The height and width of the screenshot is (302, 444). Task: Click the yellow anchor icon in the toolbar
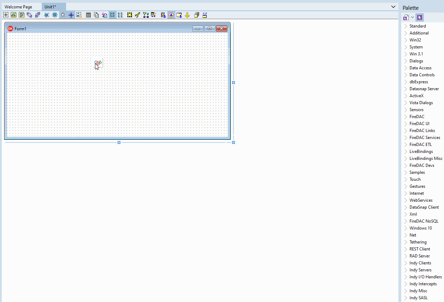coord(187,15)
